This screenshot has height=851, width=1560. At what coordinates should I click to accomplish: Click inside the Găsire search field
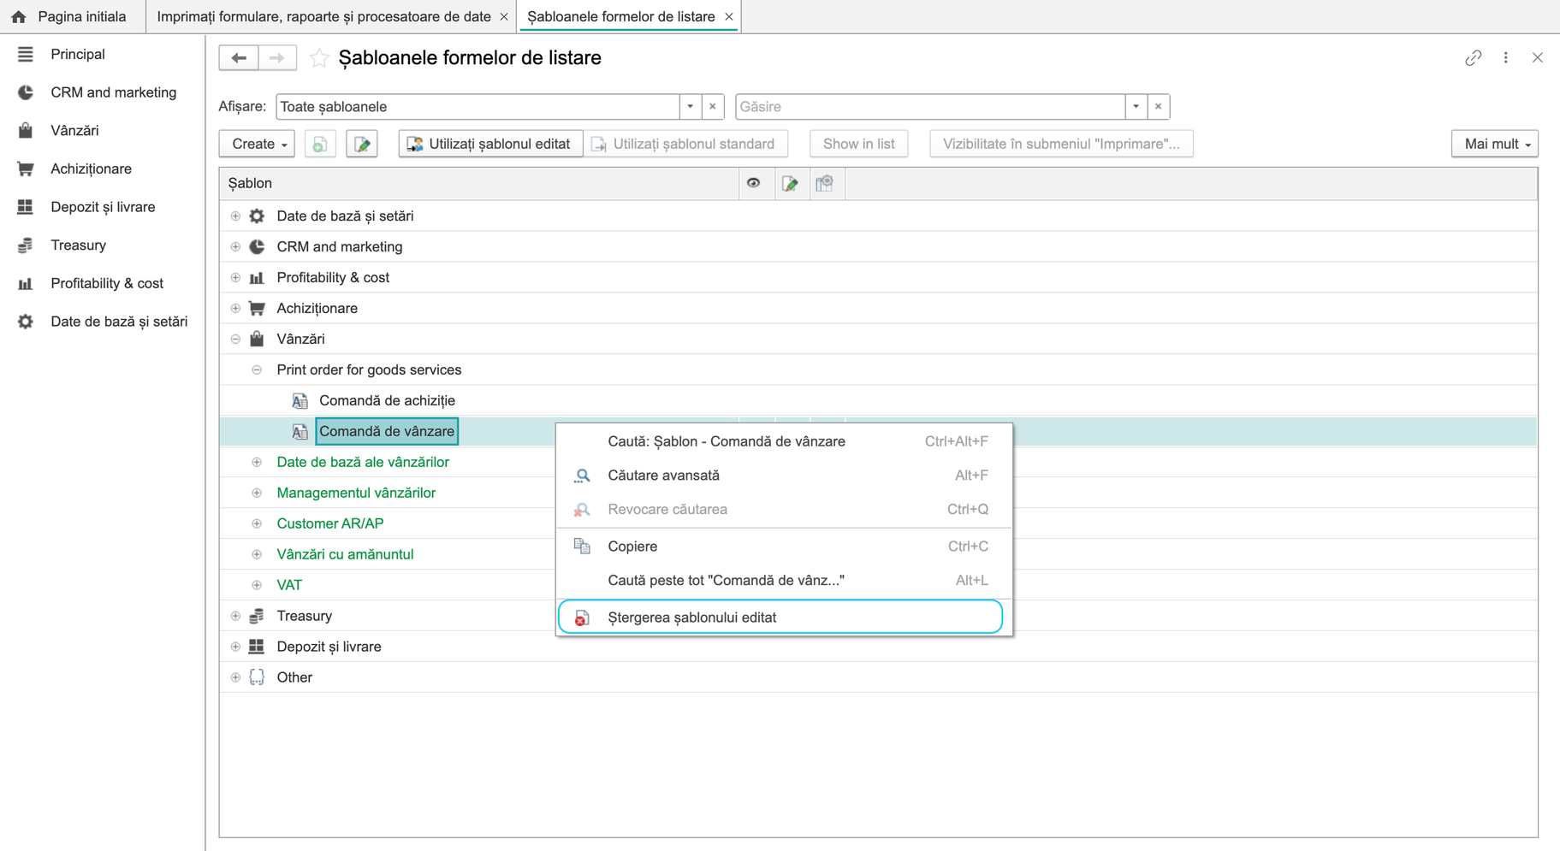coord(930,107)
